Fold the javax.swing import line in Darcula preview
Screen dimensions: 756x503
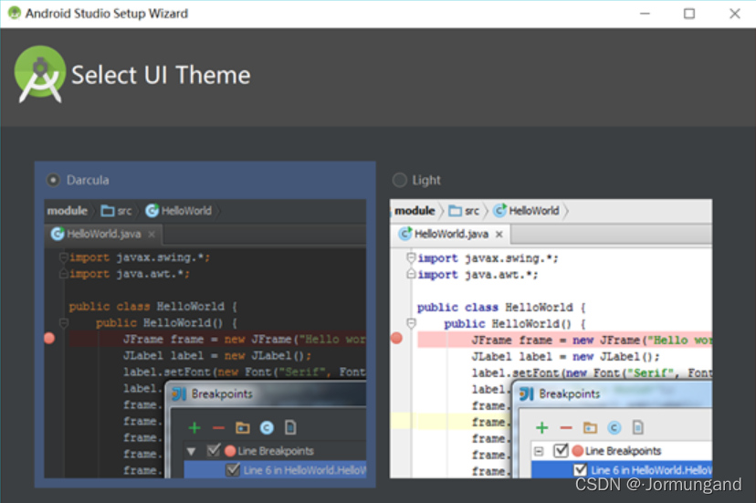pyautogui.click(x=63, y=257)
